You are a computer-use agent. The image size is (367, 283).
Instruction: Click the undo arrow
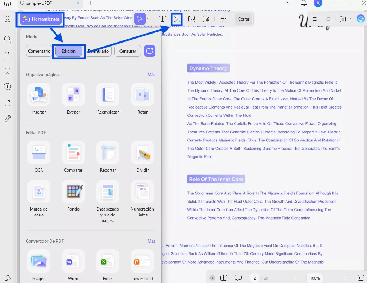pos(315,19)
